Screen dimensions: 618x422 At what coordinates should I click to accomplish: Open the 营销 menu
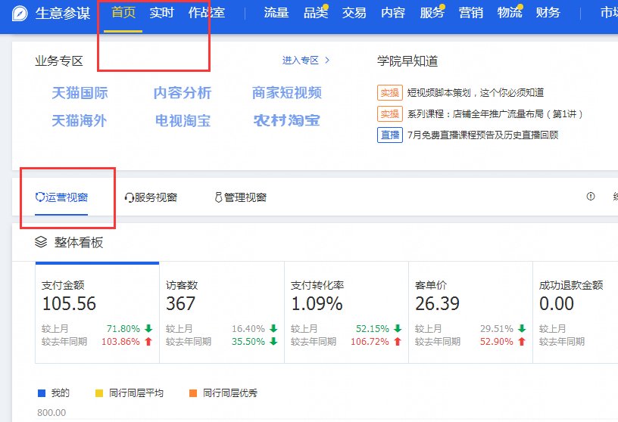point(470,13)
